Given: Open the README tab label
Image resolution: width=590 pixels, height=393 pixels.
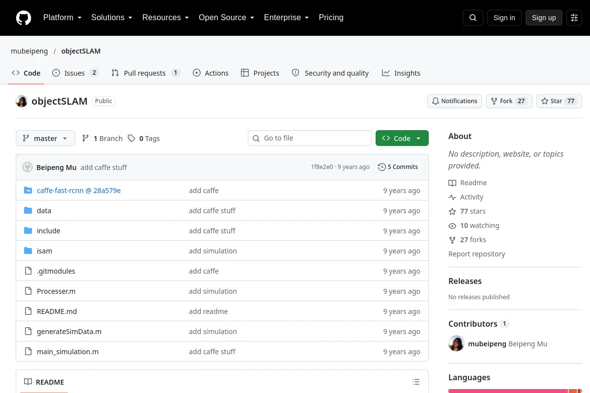Looking at the screenshot, I should (x=44, y=382).
